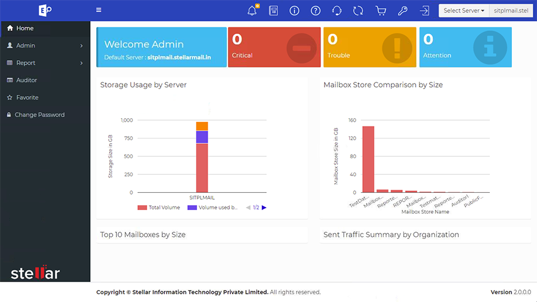Screen dimensions: 537x302
Task: Open Favorite in the sidebar
Action: [x=27, y=97]
